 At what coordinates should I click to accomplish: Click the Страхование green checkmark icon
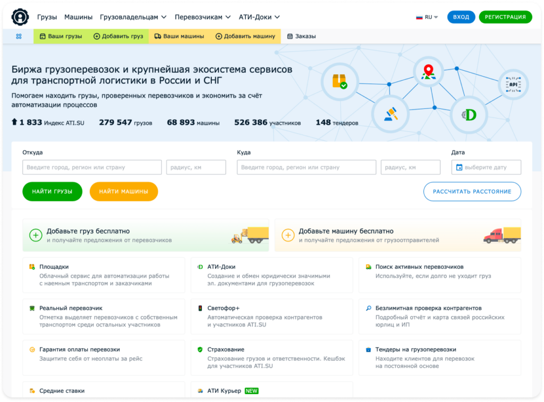pos(200,350)
